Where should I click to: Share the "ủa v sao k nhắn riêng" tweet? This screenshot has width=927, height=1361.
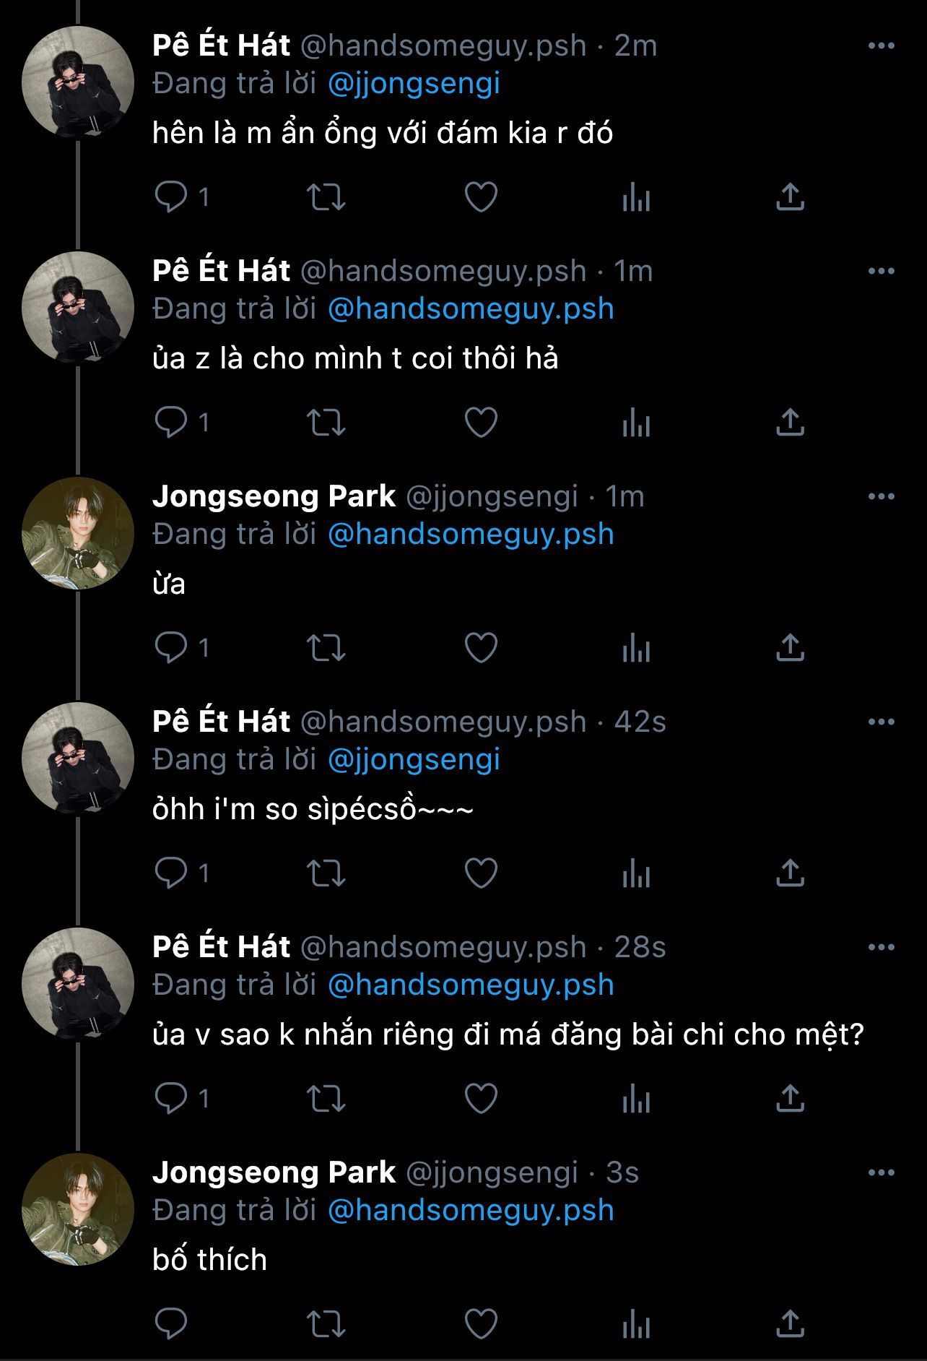(790, 1098)
